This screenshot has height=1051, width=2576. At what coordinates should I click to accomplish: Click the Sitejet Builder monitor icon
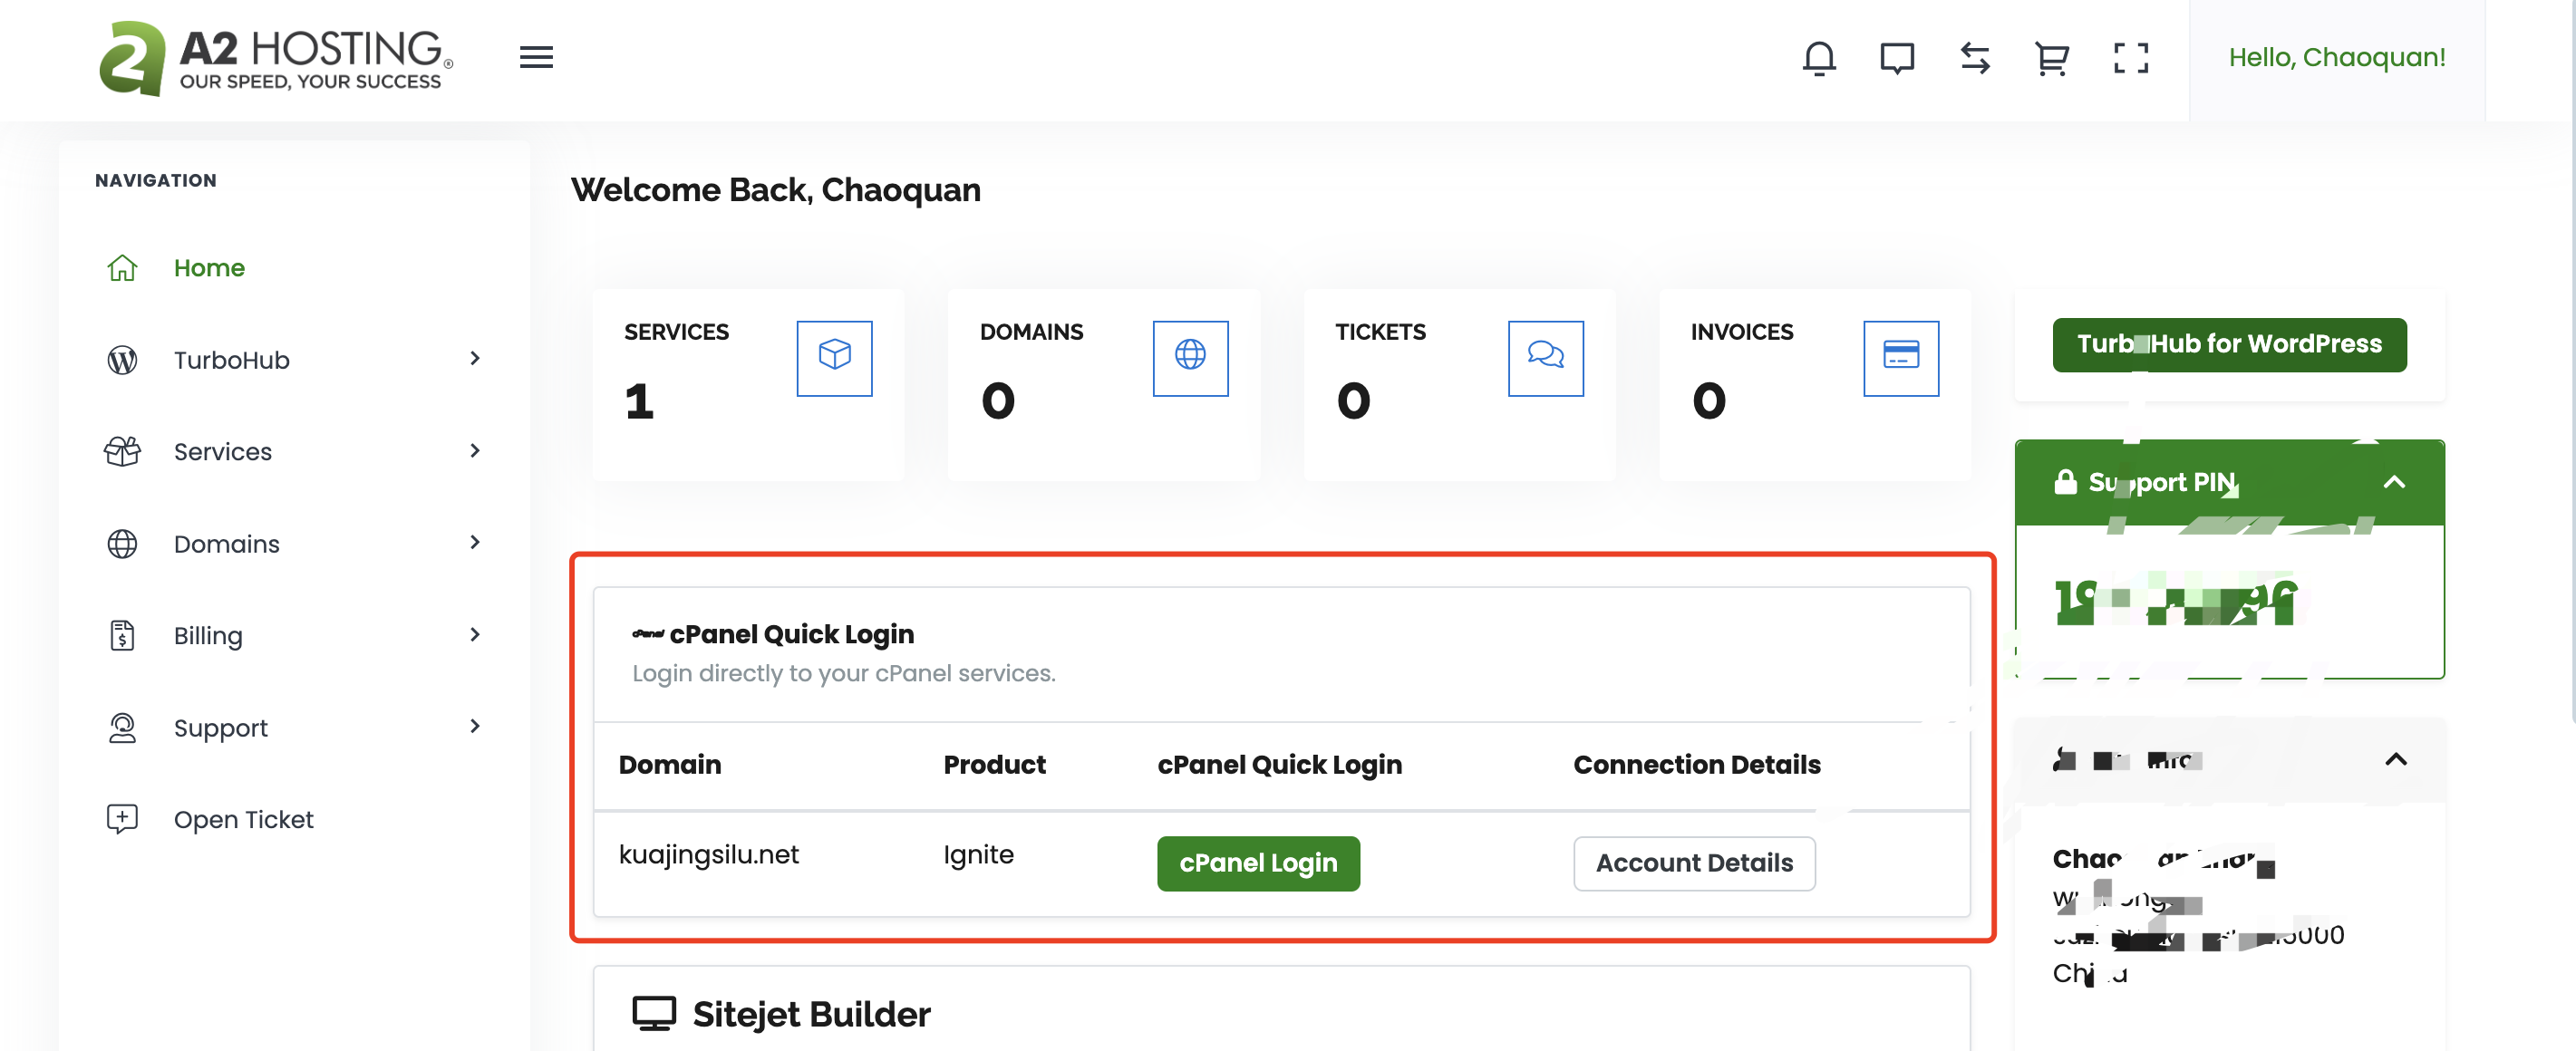(654, 1013)
